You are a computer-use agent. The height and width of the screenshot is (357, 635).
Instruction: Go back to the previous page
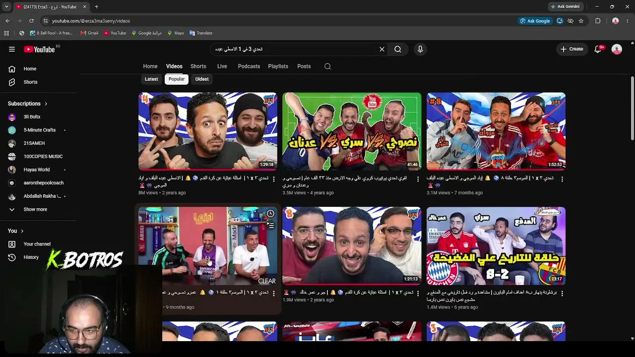coord(7,21)
